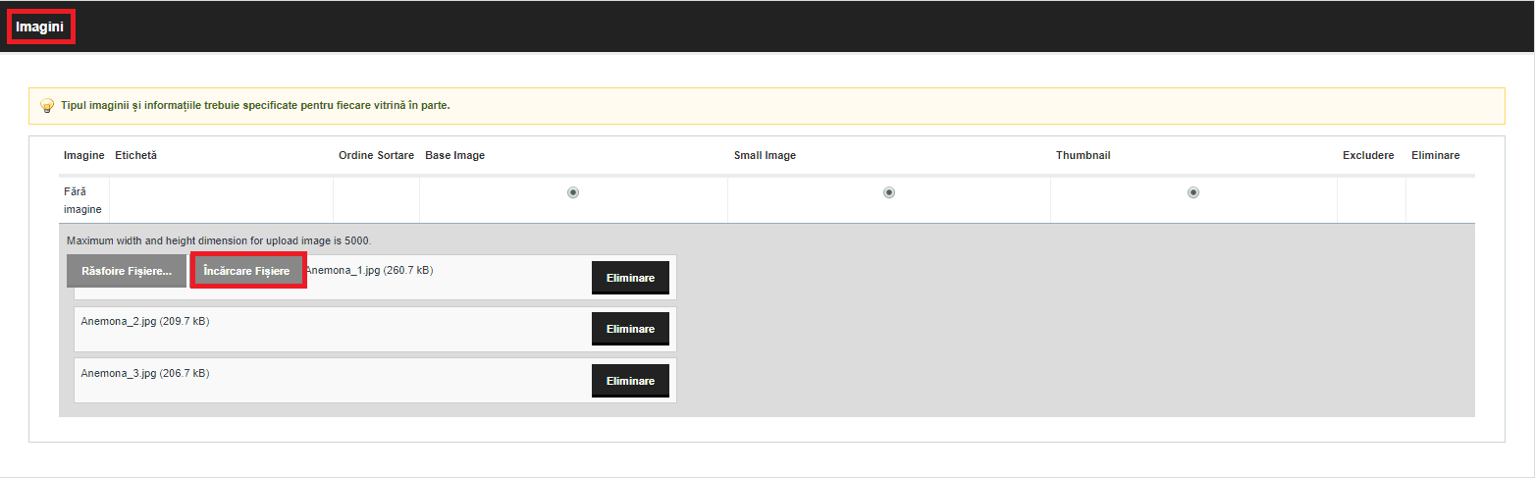Remove Anemona_1.jpg with its Eliminare button
The height and width of the screenshot is (478, 1535).
630,278
